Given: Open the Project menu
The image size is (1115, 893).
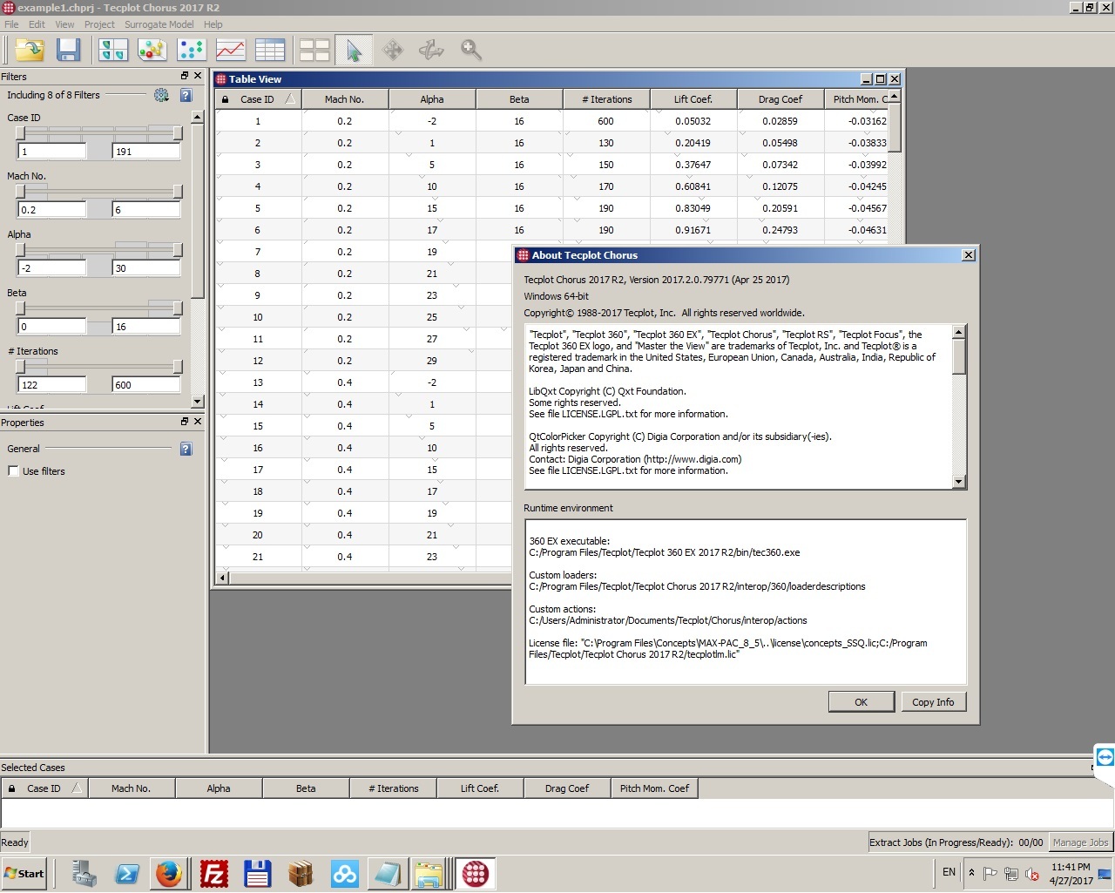Looking at the screenshot, I should pos(99,24).
